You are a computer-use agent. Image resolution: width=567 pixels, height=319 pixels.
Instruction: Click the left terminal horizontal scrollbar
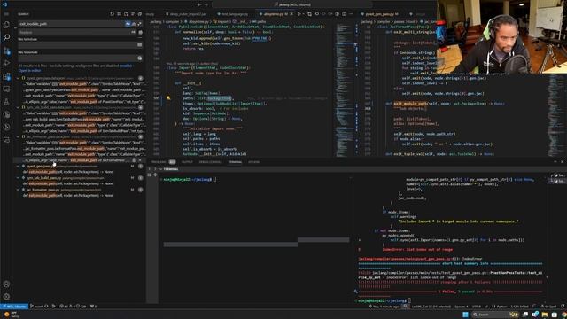click(x=230, y=245)
